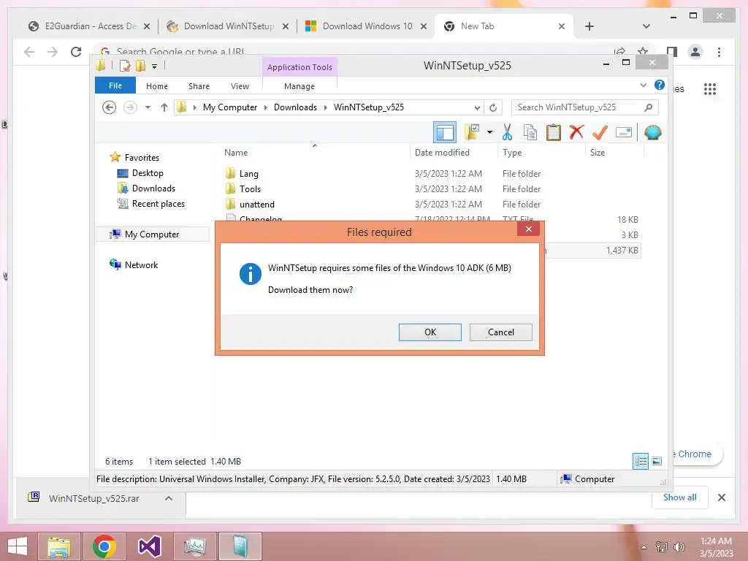Expand the address bar history dropdown
The image size is (748, 561).
click(476, 107)
